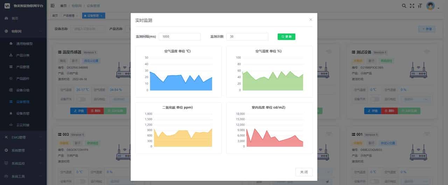Viewport: 448px width, 185px height.
Task: Click the 20.17 ℃ temperature value
Action: click(83, 90)
